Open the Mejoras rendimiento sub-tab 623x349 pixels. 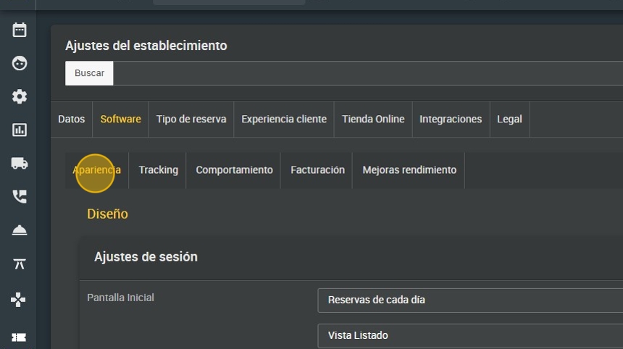409,170
